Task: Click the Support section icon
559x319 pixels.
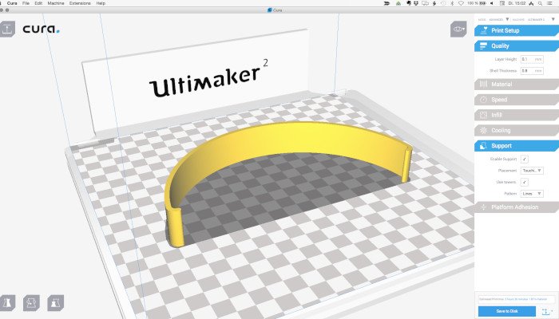Action: [x=483, y=146]
